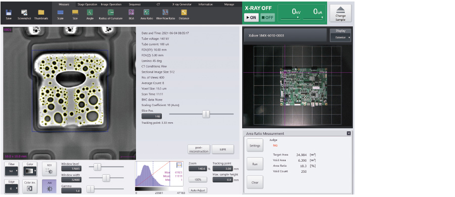The height and width of the screenshot is (197, 455).
Task: Click the Gamma value field
Action: 71,190
